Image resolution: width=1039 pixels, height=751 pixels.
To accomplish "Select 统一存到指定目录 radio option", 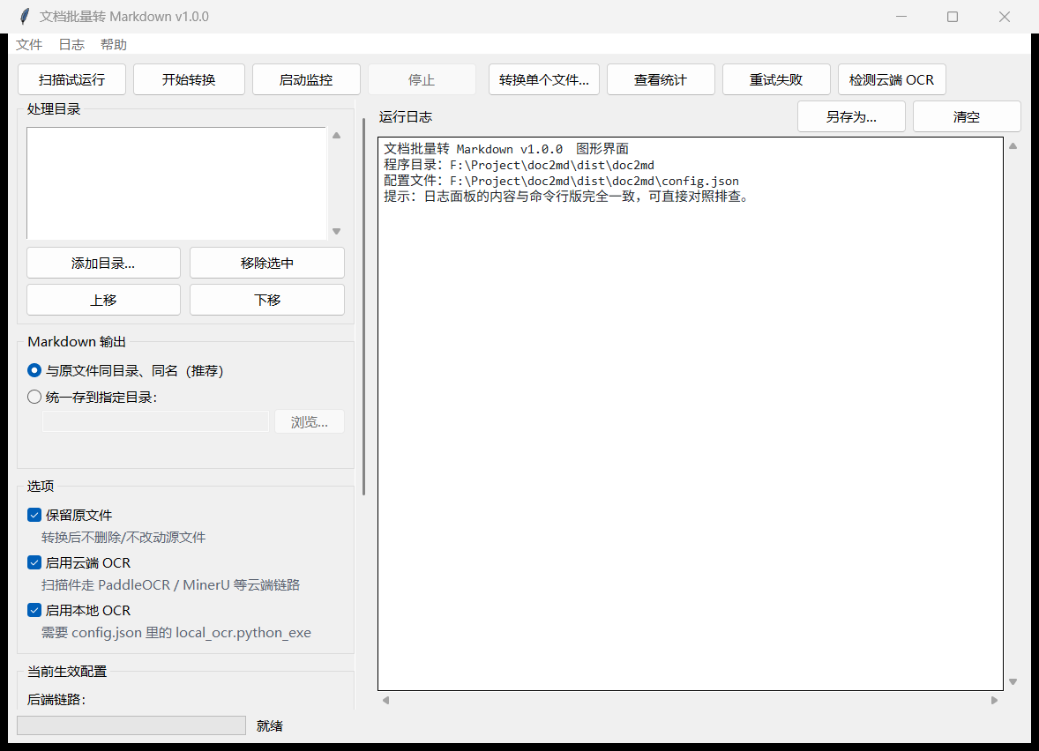I will pyautogui.click(x=92, y=397).
